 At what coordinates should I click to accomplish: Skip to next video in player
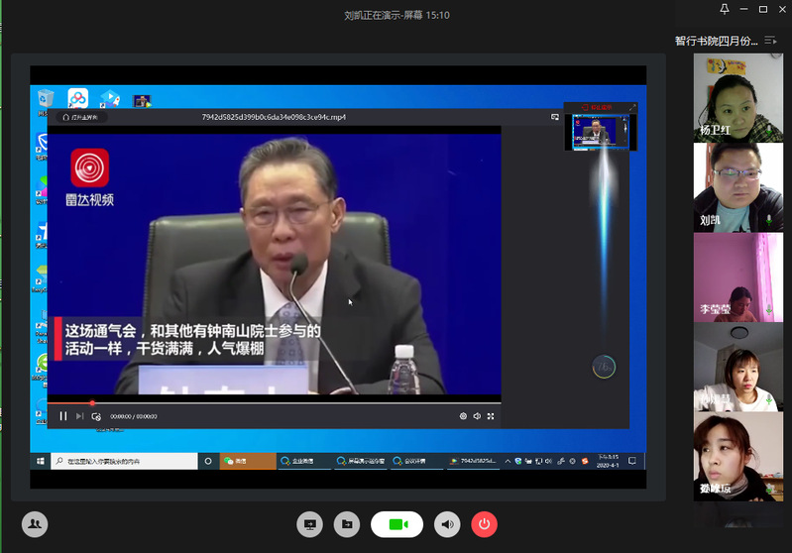(x=79, y=416)
